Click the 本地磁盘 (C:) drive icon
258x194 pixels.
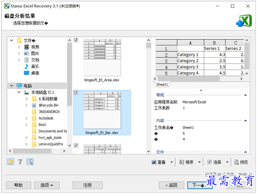tap(26, 92)
